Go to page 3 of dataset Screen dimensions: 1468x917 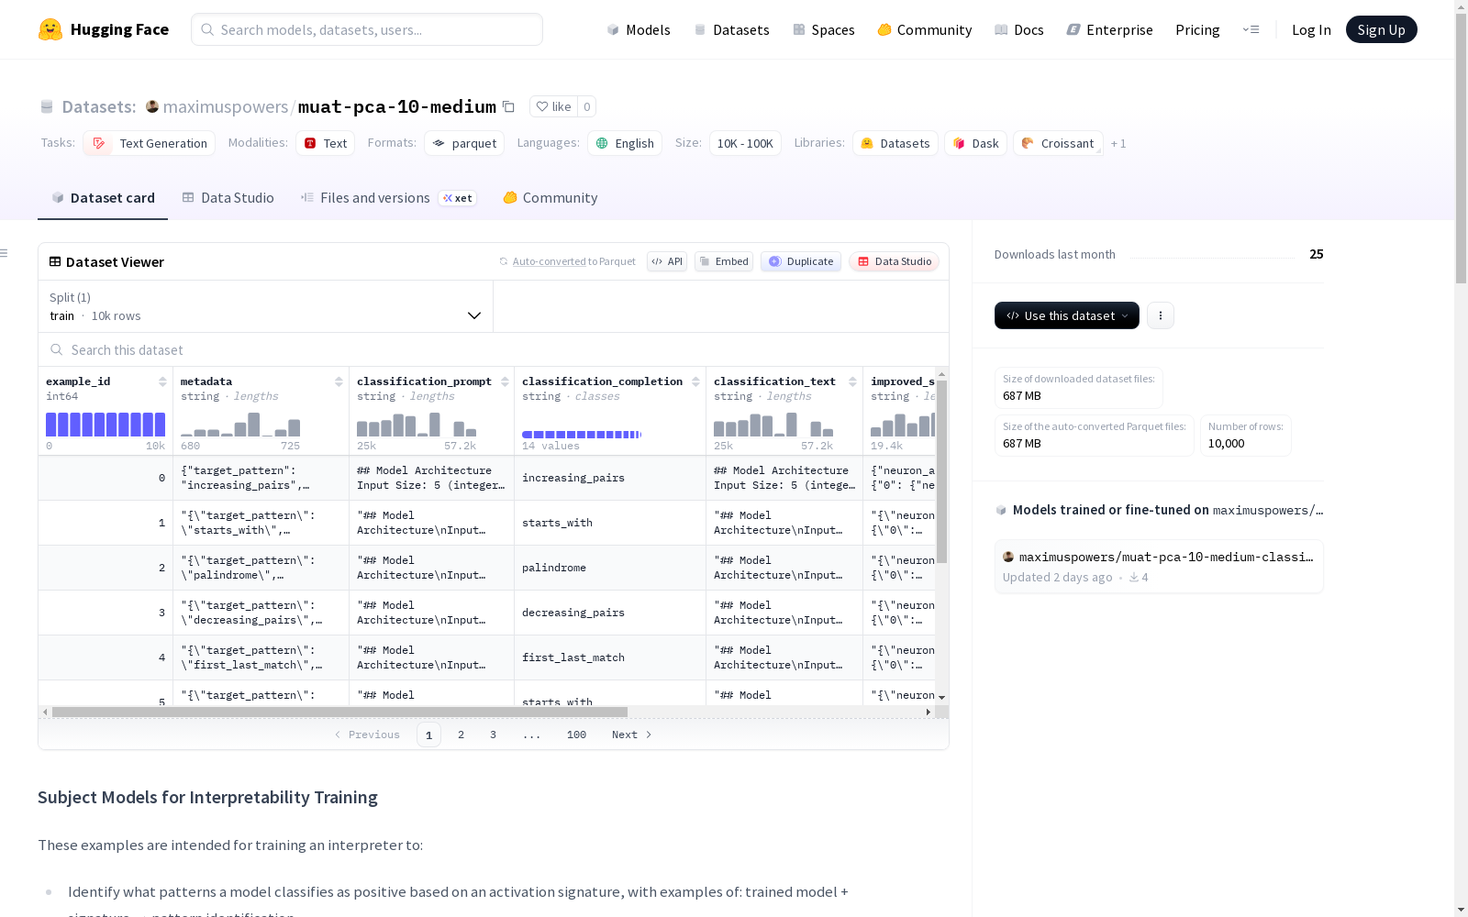(x=493, y=735)
